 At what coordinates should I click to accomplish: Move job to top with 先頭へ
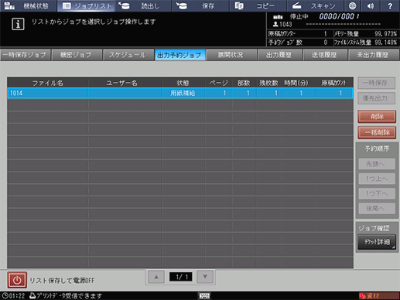click(x=377, y=164)
